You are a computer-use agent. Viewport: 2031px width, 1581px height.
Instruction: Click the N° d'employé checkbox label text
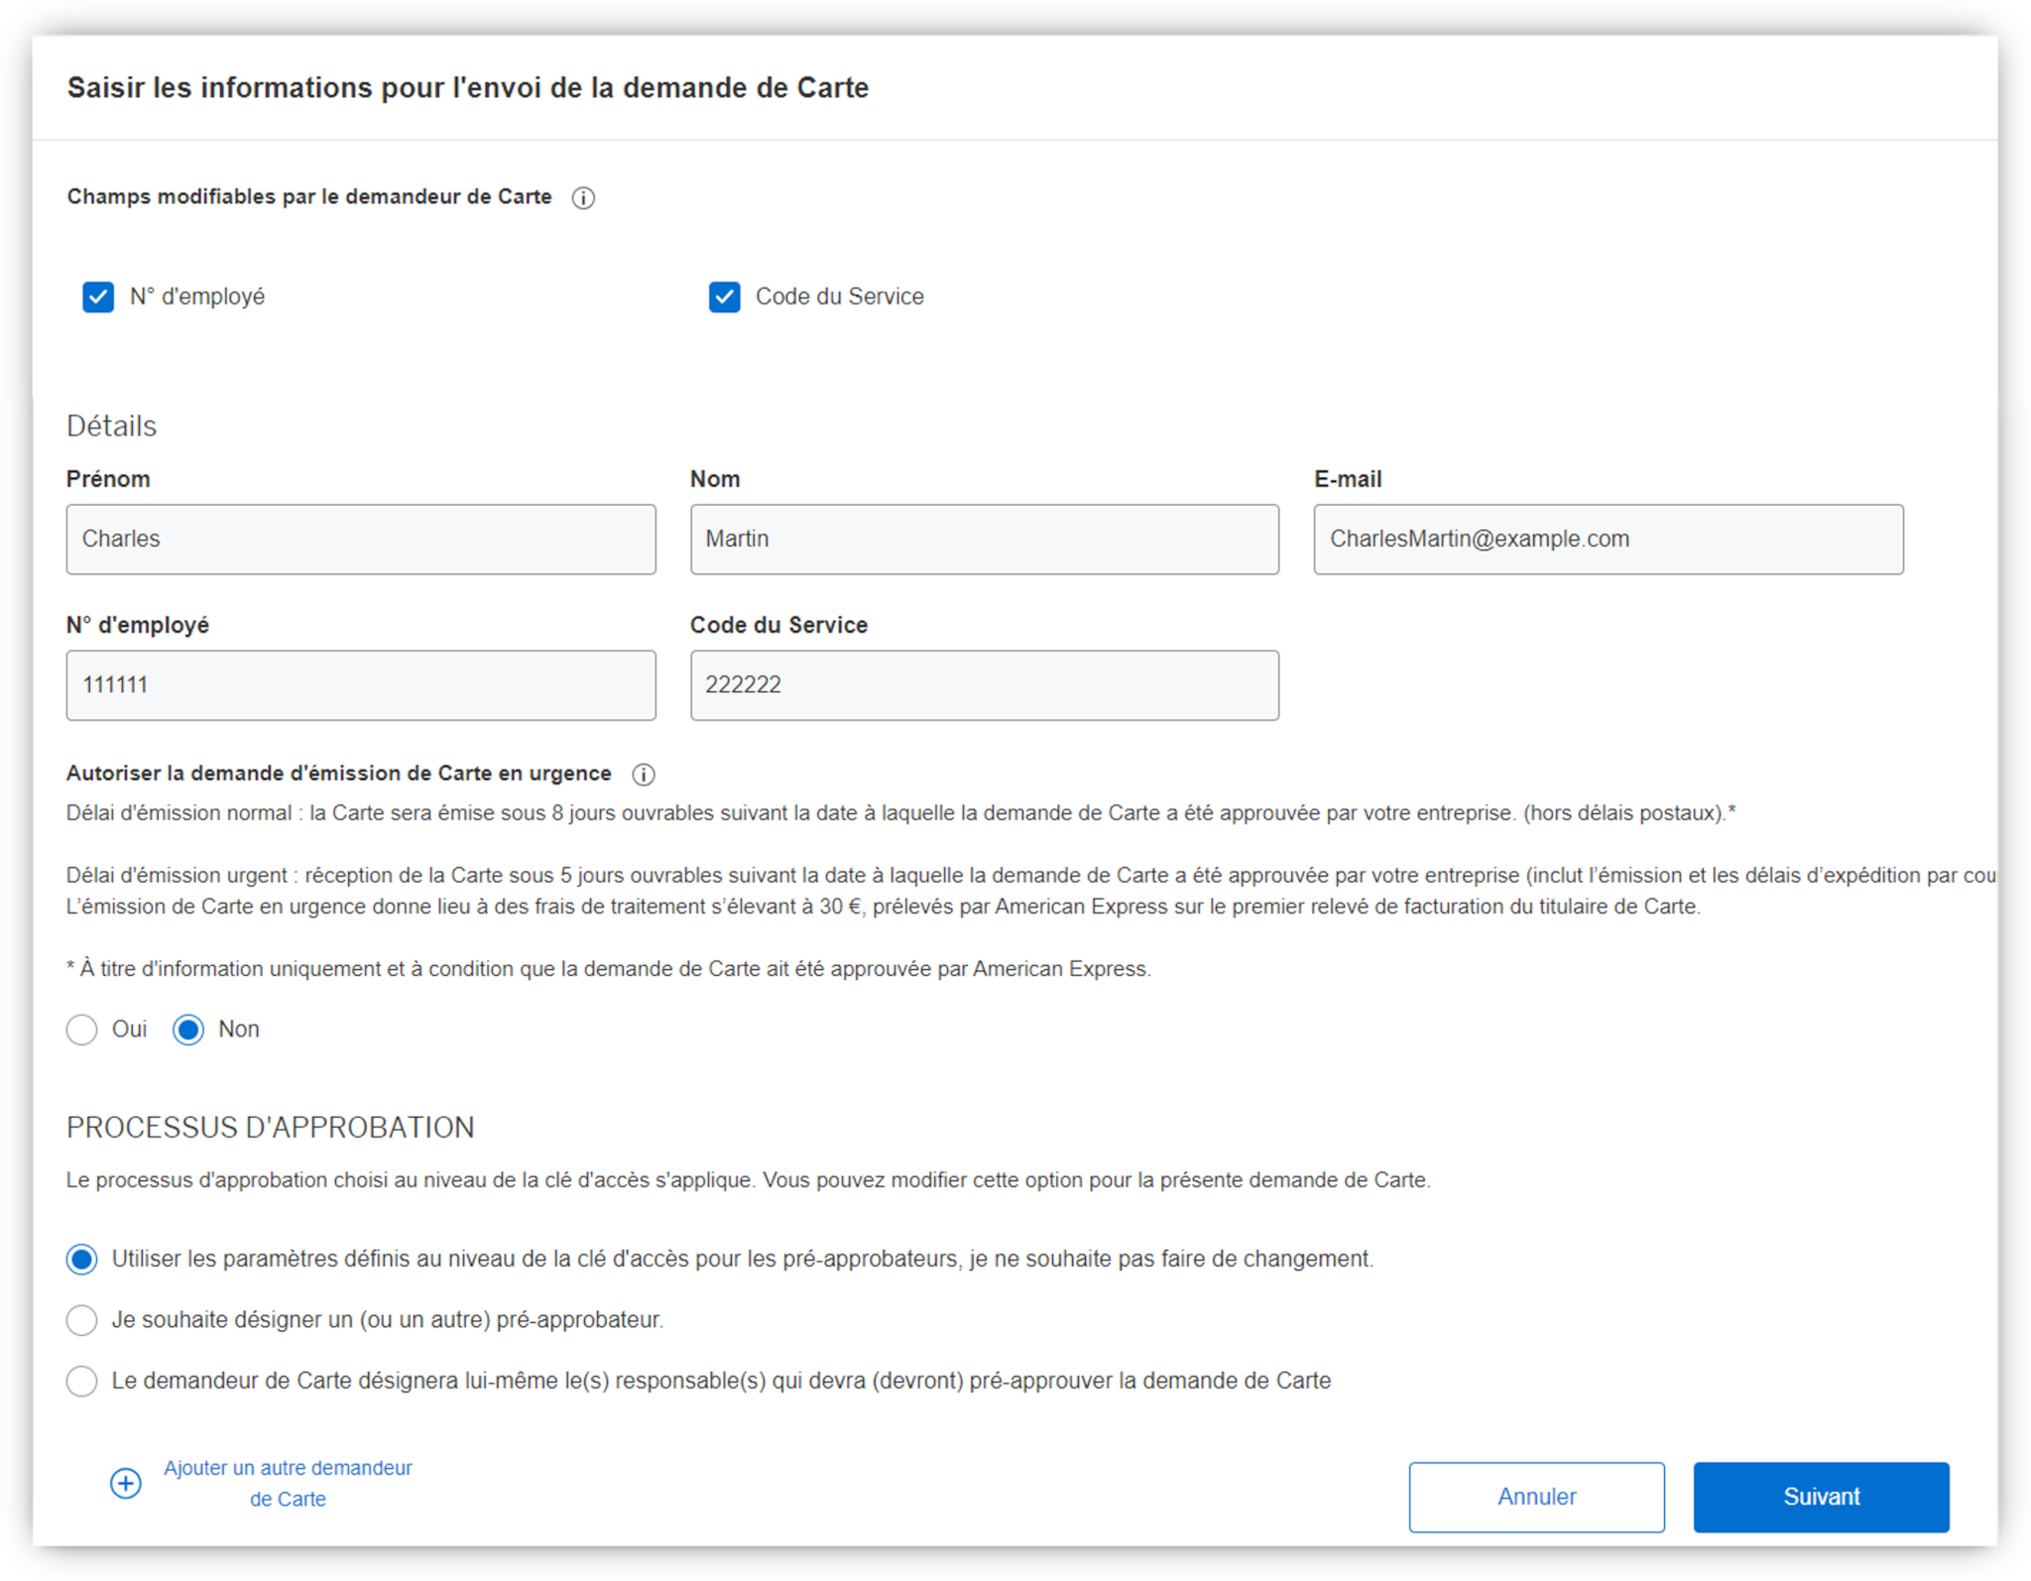[x=197, y=297]
